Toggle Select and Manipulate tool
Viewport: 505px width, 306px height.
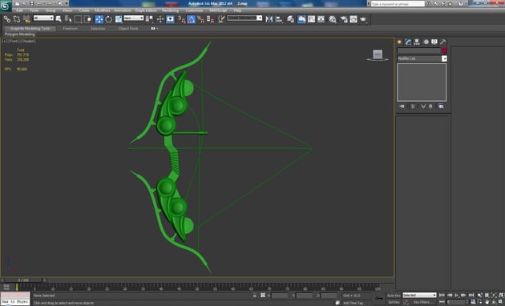coord(160,19)
